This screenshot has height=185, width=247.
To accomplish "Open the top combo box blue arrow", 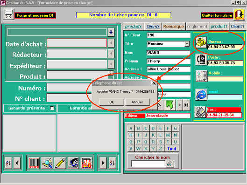I will coord(111,32).
